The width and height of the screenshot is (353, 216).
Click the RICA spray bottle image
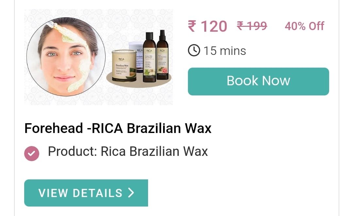[x=162, y=55]
